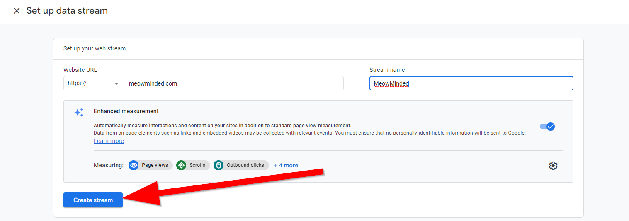
Task: Open the https:// protocol dropdown
Action: click(94, 83)
